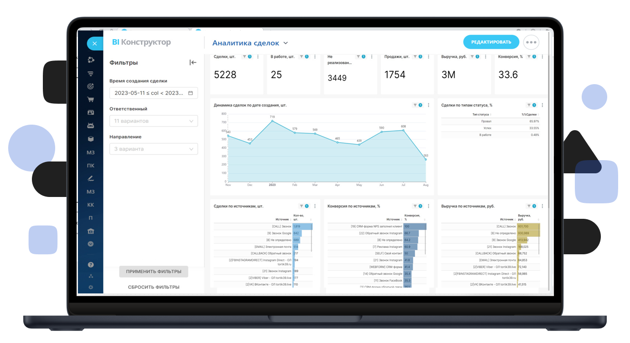Open the Аналитика сделок dashboard selector chevron
This screenshot has height=343, width=630.
click(286, 43)
